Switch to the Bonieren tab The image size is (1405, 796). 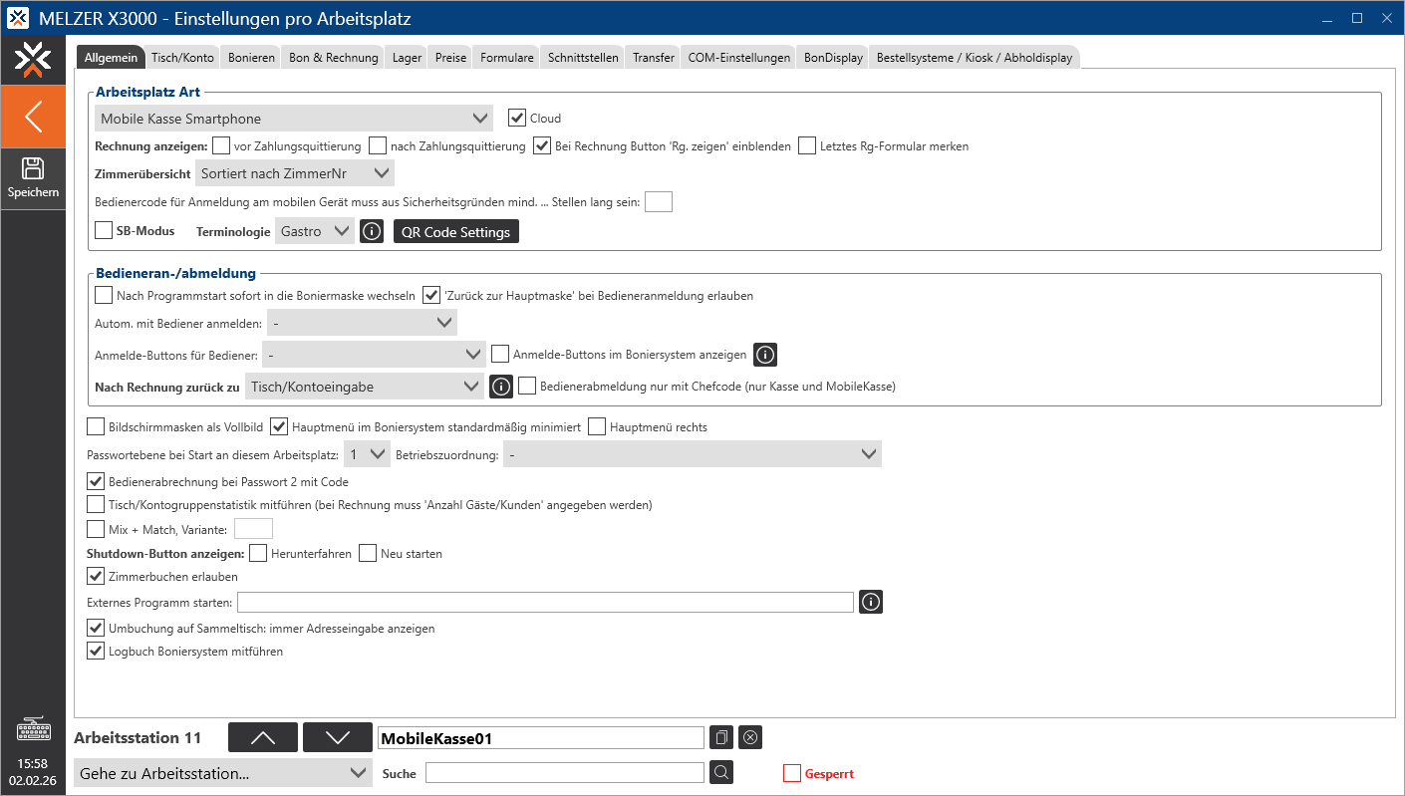click(251, 58)
